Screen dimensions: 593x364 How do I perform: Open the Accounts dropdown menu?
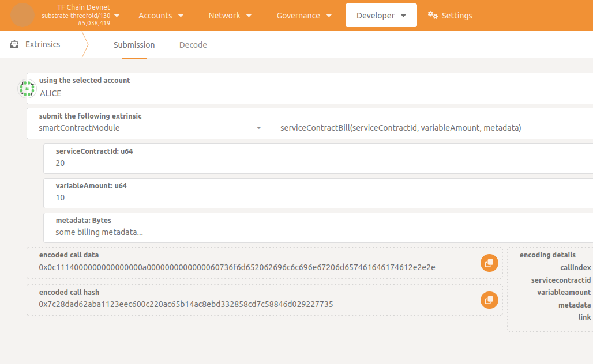click(161, 16)
